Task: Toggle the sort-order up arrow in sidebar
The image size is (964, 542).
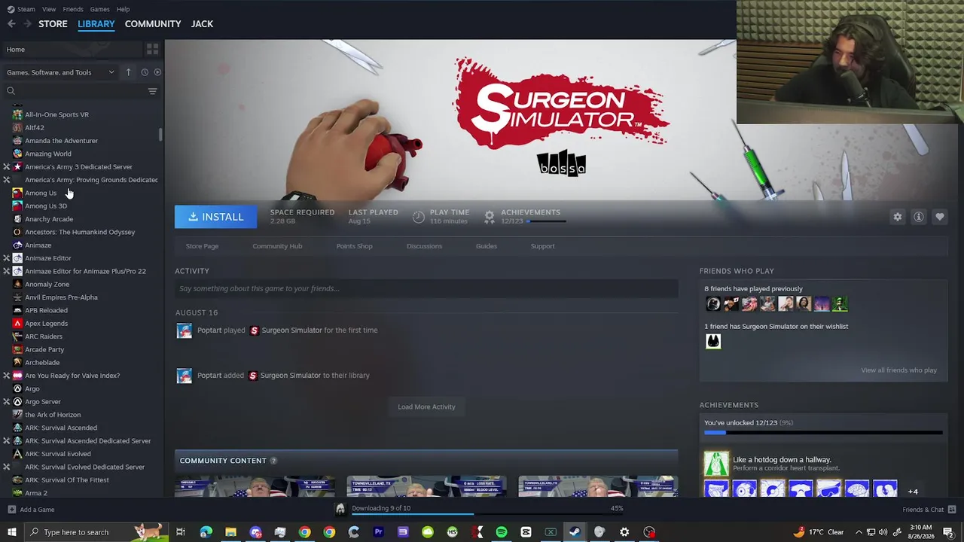Action: (128, 72)
